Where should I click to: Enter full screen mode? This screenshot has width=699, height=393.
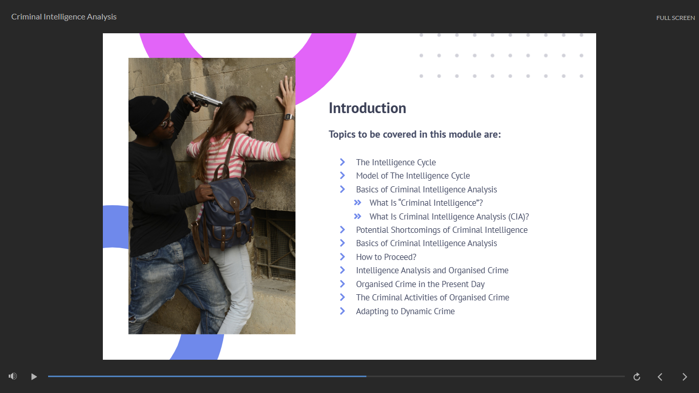[675, 18]
